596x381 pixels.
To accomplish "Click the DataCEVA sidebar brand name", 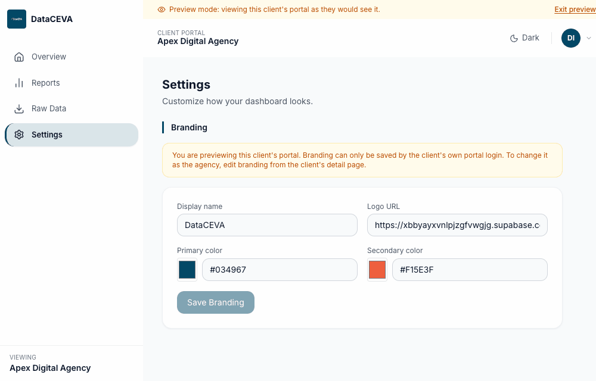I will (x=52, y=19).
